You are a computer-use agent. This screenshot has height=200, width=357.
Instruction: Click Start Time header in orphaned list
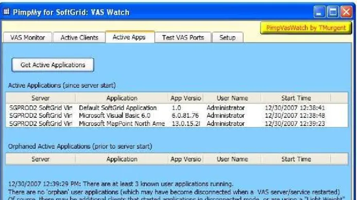[x=296, y=159]
